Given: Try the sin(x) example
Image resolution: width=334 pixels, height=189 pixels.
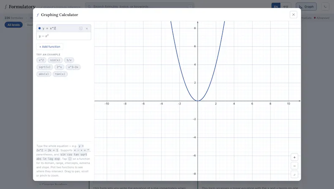Looking at the screenshot, I should (55, 60).
